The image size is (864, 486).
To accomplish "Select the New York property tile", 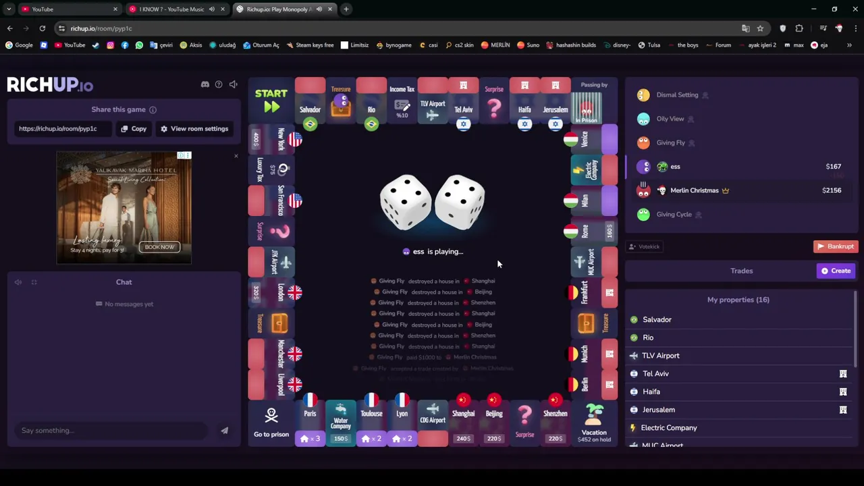I will (x=271, y=139).
